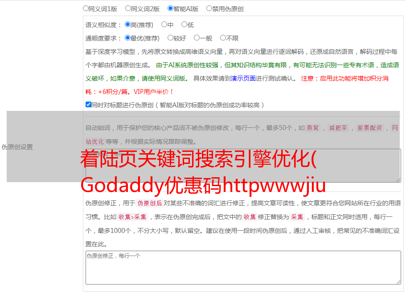Click the 燕窝 example keyword
This screenshot has height=293, width=406.
tap(313, 128)
